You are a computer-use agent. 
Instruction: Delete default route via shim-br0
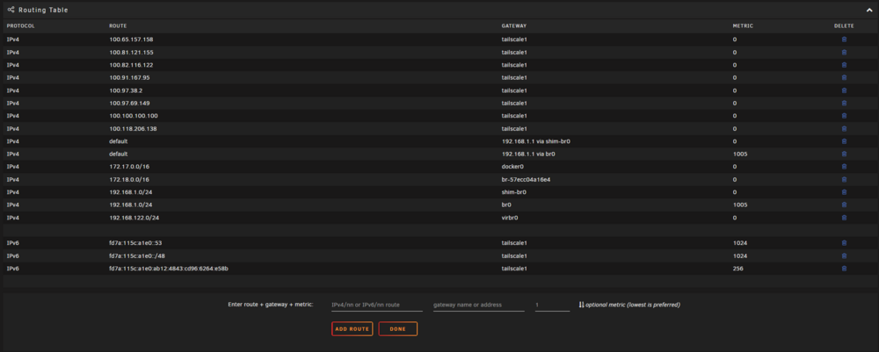coord(844,141)
